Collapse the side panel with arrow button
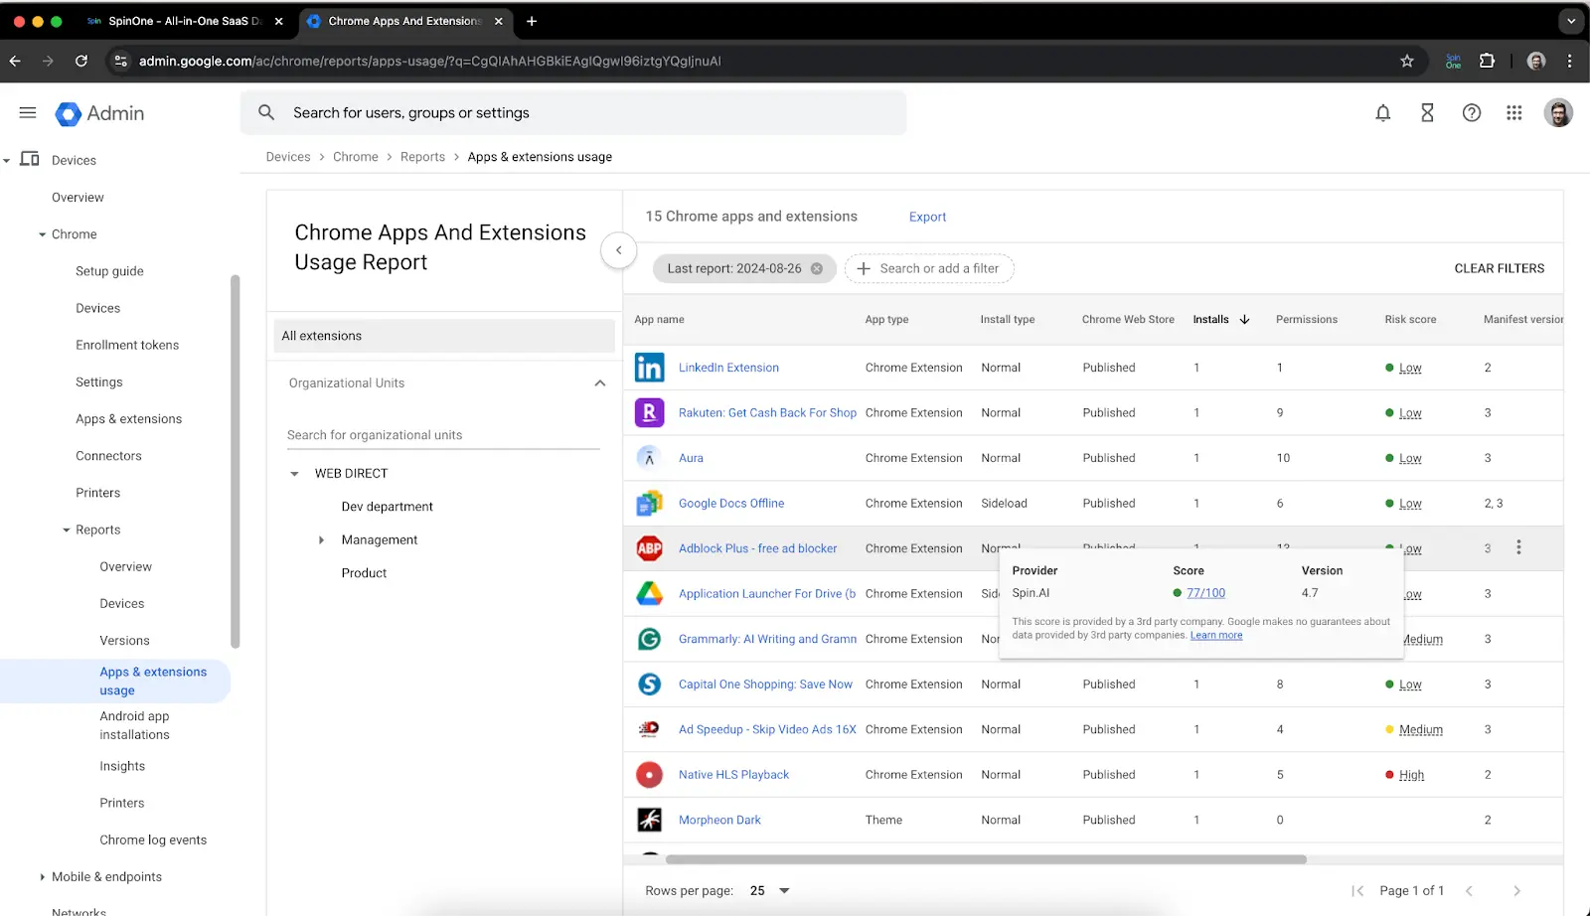The width and height of the screenshot is (1590, 916). pos(618,250)
